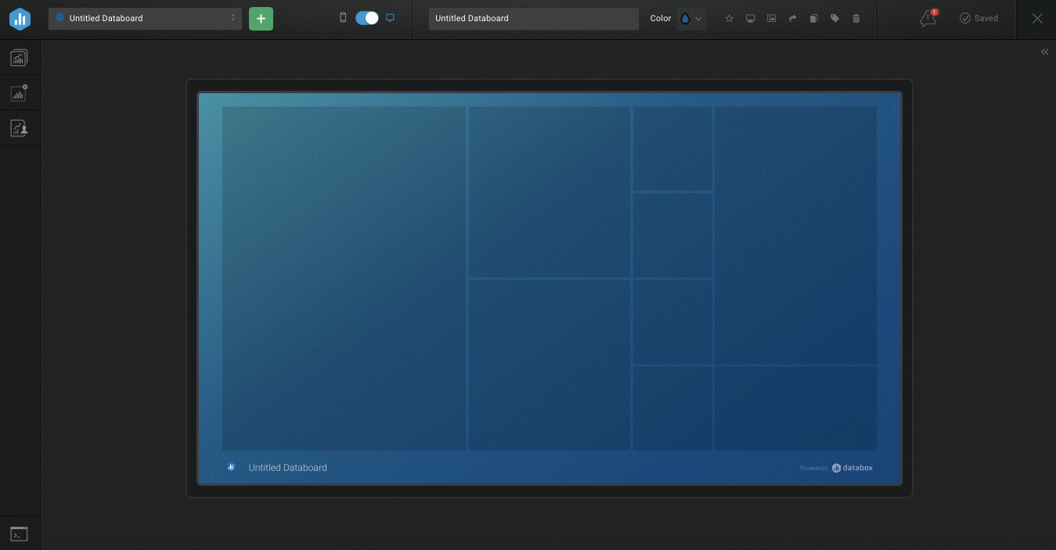Image resolution: width=1056 pixels, height=550 pixels.
Task: Click the Powered by databox link
Action: (836, 468)
